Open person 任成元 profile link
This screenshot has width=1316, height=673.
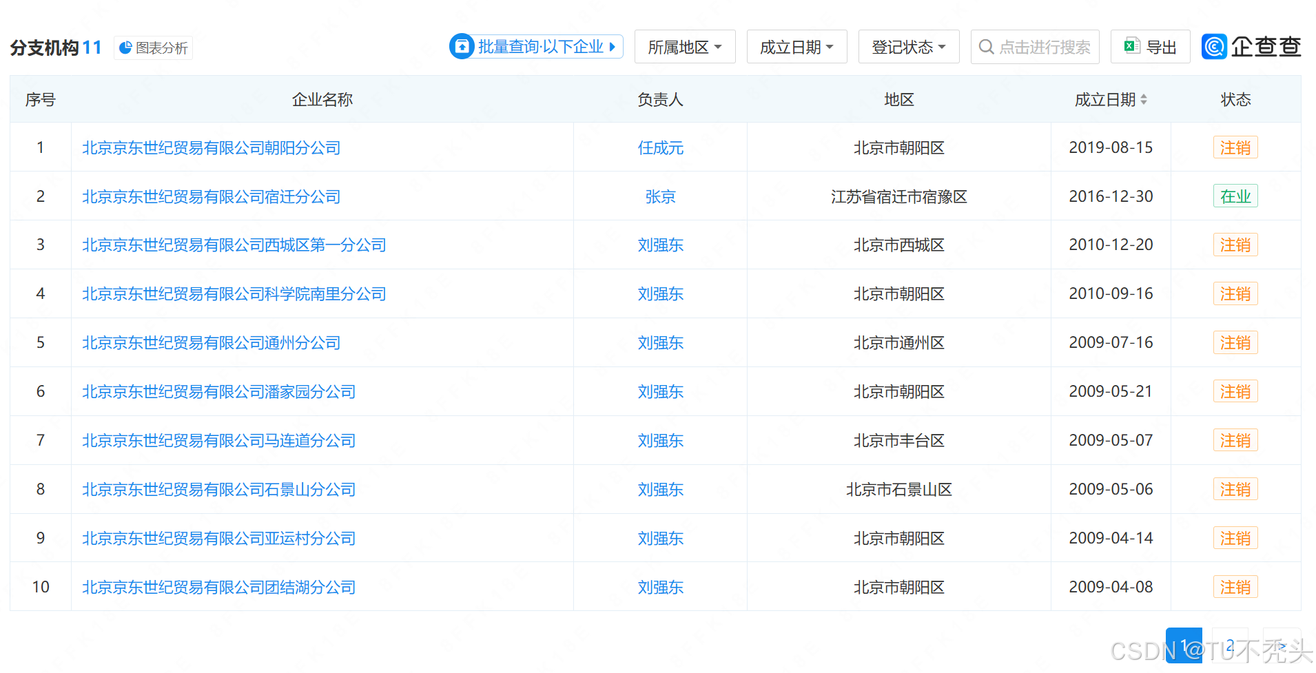click(x=660, y=147)
